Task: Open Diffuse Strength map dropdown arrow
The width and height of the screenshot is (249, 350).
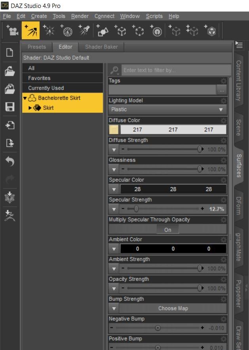Action: click(114, 150)
